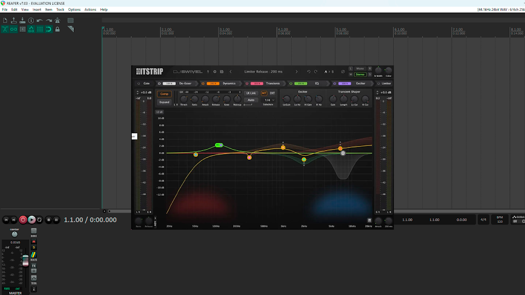Toggle ripple editing icon
The image size is (525, 295).
(x=23, y=29)
